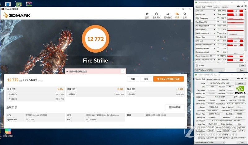Open the 3DMark home (主页) page

147,16
